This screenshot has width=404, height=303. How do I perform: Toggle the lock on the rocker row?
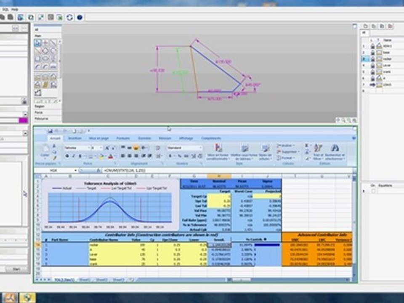(372, 59)
